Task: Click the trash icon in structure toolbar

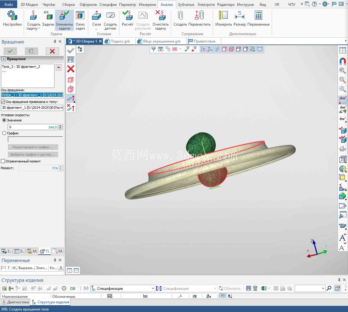Action: point(255,288)
